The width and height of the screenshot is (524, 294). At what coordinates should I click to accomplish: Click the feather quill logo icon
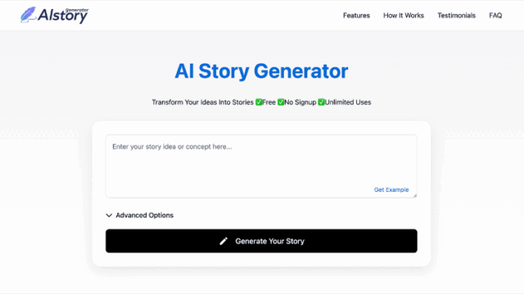pos(28,15)
